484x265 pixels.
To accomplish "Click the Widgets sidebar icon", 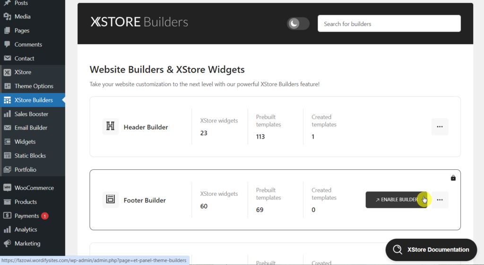I will click(x=7, y=141).
